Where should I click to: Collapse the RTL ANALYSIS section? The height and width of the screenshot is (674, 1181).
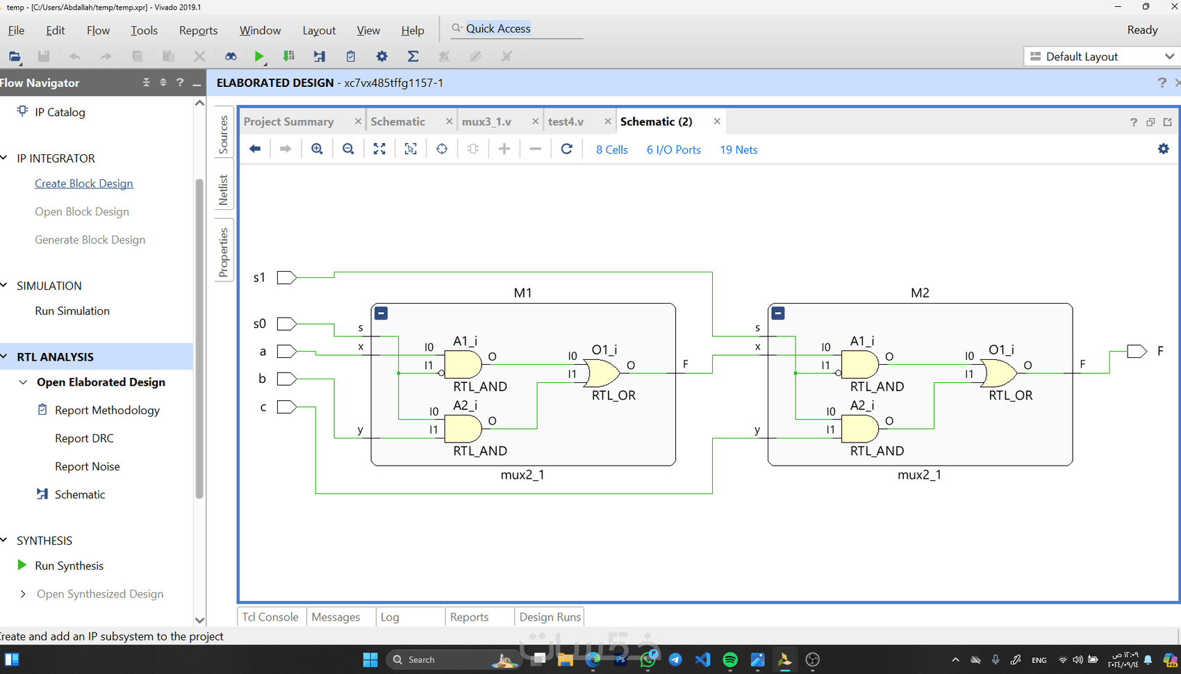tap(5, 356)
